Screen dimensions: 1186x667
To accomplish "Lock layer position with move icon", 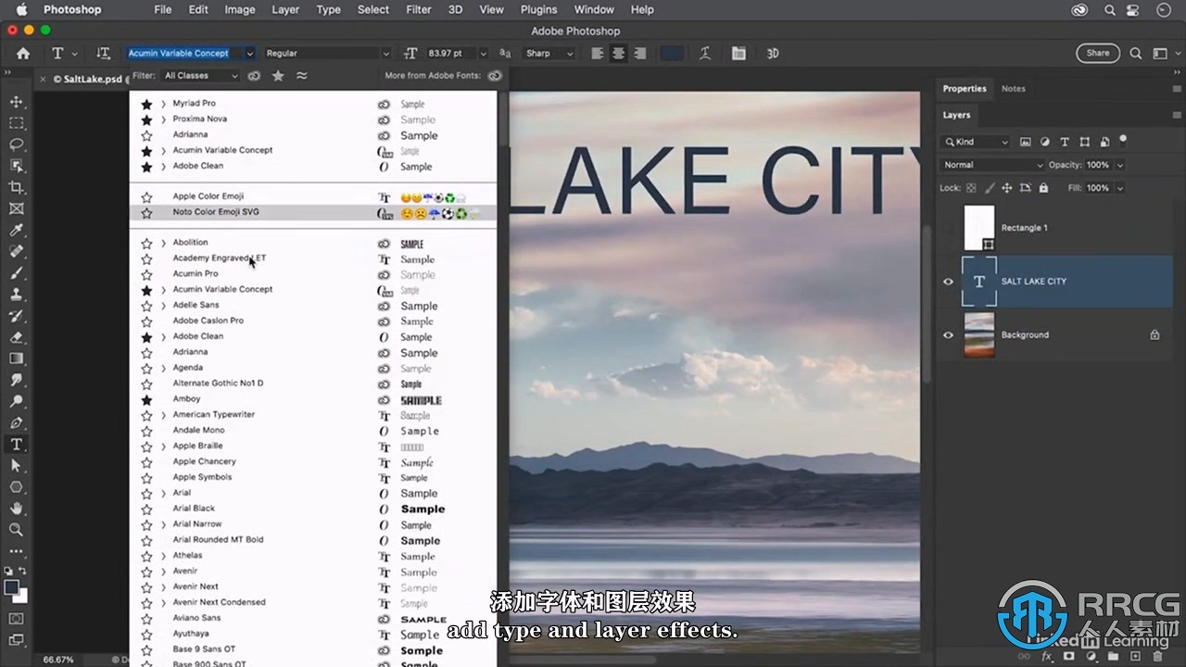I will point(1007,188).
